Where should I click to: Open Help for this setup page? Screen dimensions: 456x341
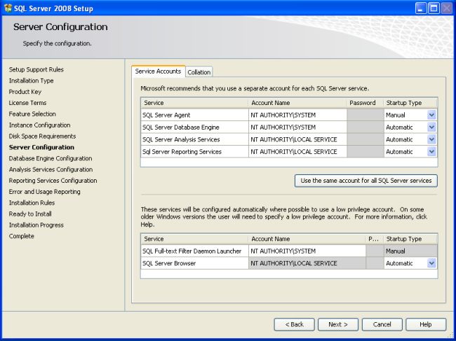(x=426, y=324)
